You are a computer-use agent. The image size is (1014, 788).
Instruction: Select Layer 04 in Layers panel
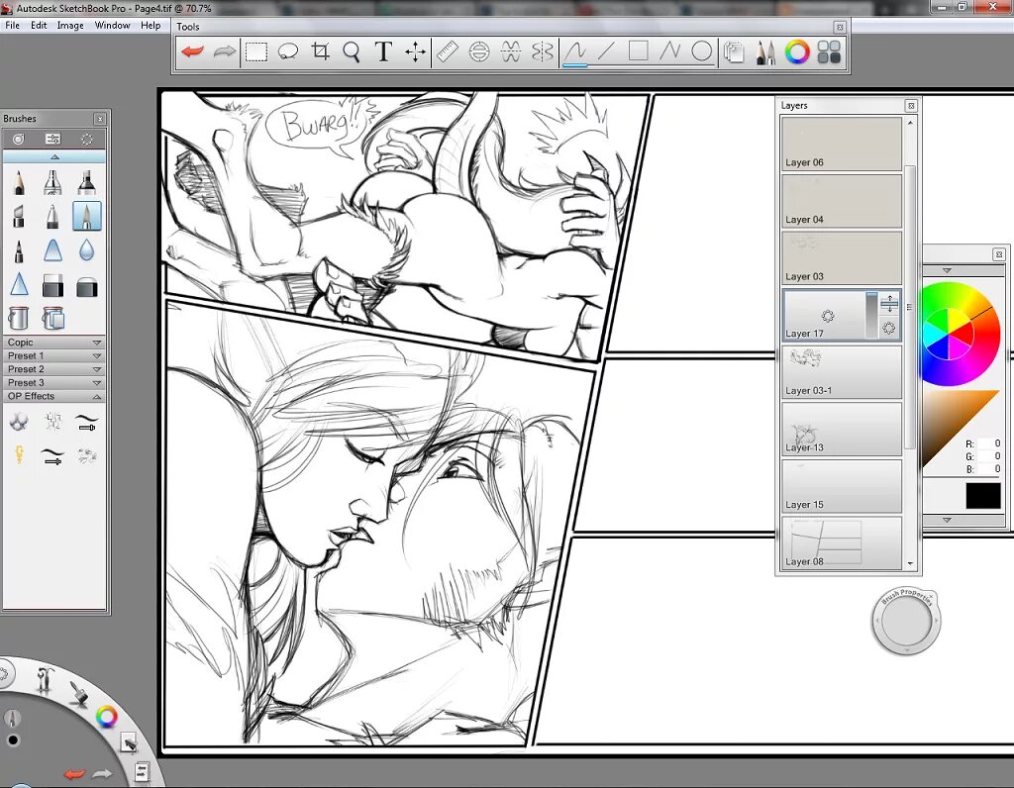pyautogui.click(x=842, y=200)
